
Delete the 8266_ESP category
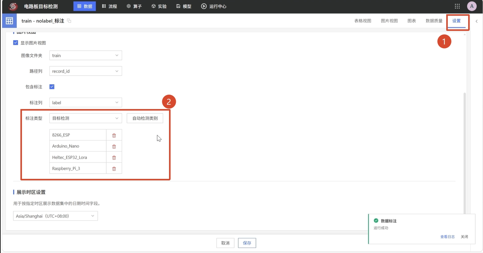pyautogui.click(x=114, y=135)
